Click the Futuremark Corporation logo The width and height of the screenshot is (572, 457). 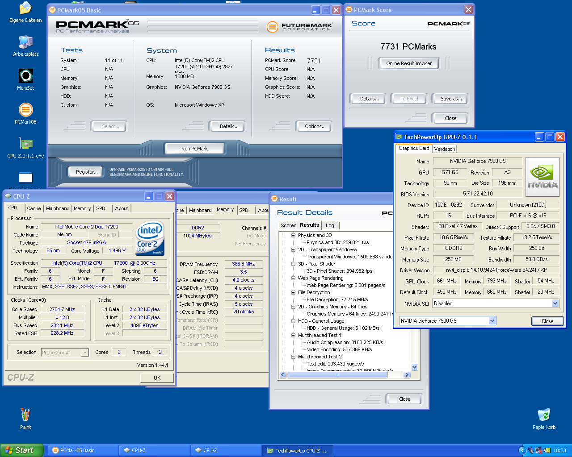pyautogui.click(x=300, y=27)
